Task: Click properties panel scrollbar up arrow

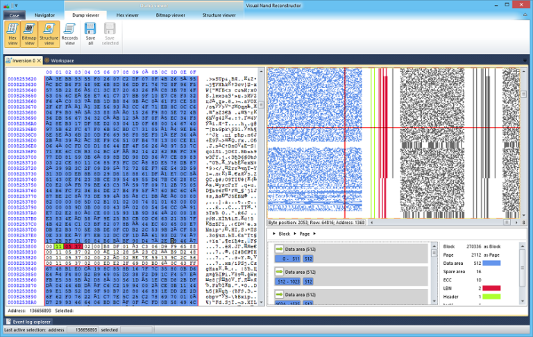Action: pos(523,245)
